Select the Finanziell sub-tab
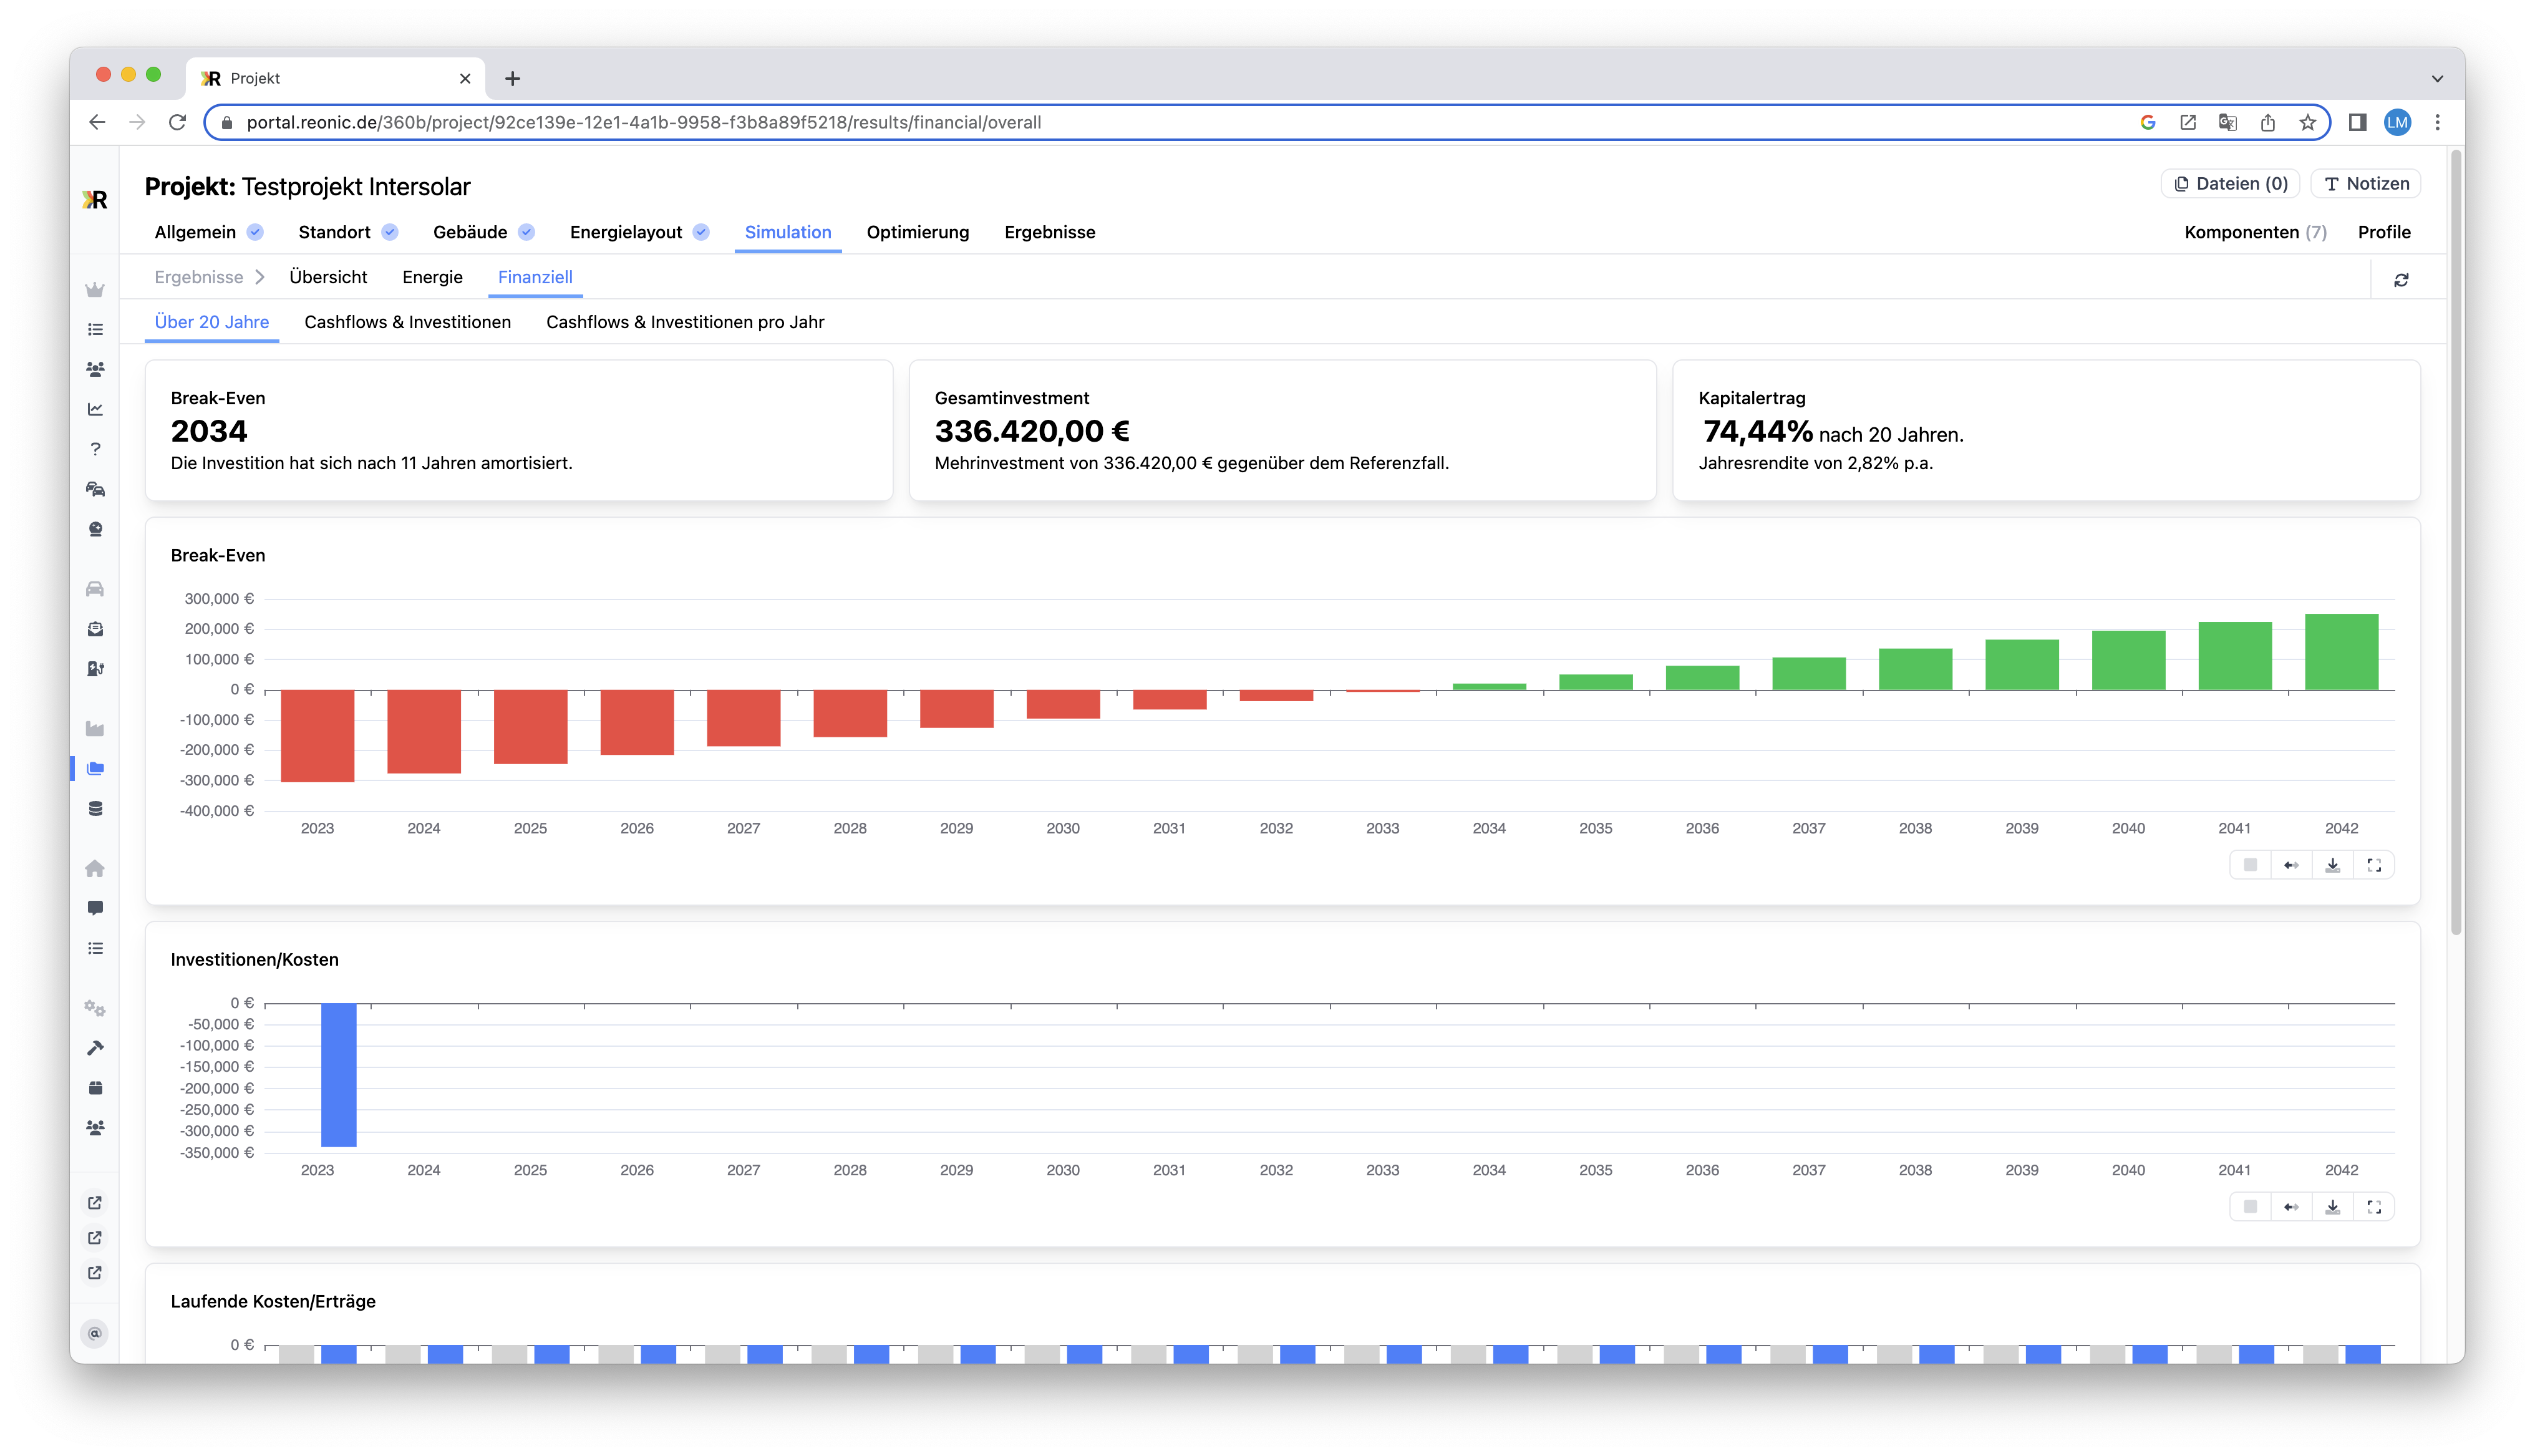This screenshot has width=2535, height=1456. coord(535,277)
